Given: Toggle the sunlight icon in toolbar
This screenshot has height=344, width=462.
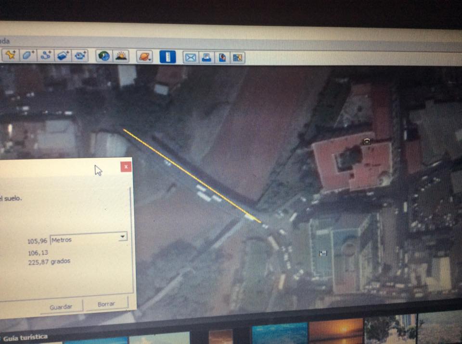Looking at the screenshot, I should pos(120,56).
